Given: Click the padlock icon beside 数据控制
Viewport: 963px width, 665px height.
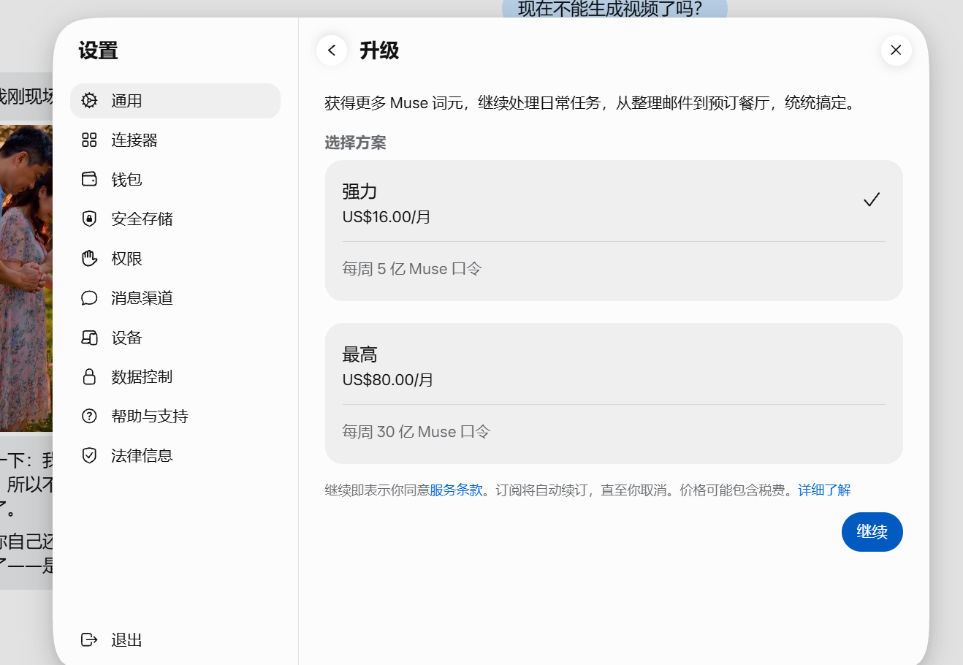Looking at the screenshot, I should (89, 376).
